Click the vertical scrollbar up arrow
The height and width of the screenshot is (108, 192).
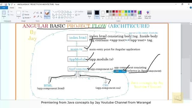tap(191, 23)
